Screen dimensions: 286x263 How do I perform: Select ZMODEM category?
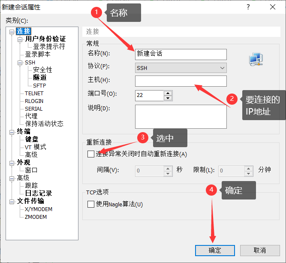click(36, 217)
